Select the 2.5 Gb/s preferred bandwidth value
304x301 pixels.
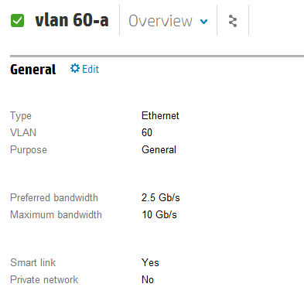click(x=160, y=197)
